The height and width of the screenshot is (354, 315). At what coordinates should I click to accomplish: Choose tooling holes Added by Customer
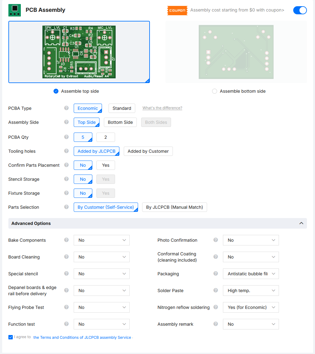coord(148,151)
